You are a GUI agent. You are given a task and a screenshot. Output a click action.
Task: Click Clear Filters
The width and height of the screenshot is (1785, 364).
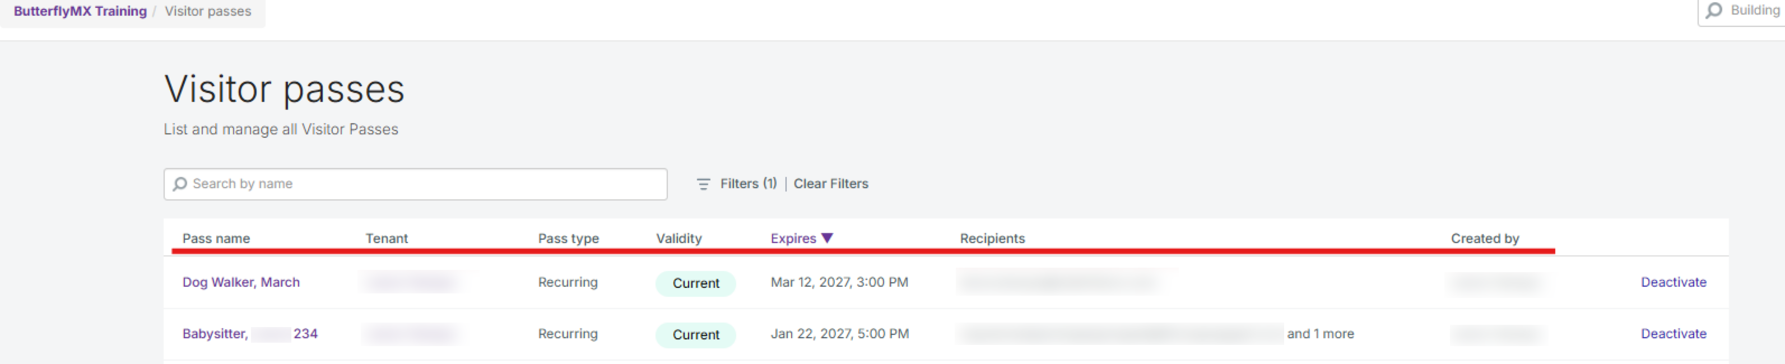coord(830,184)
